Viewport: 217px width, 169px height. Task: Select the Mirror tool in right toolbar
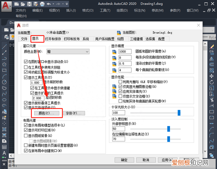point(212,58)
